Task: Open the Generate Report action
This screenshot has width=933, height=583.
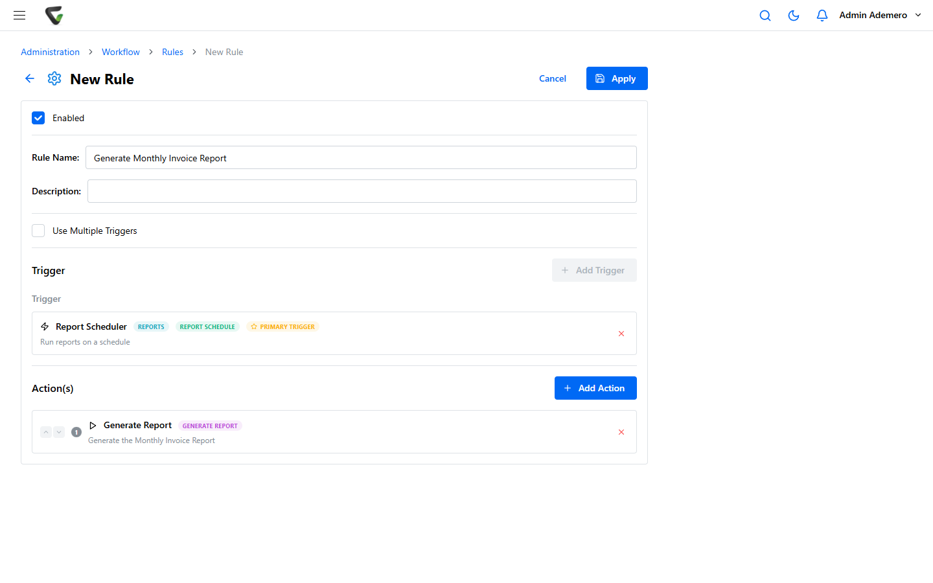Action: click(334, 432)
